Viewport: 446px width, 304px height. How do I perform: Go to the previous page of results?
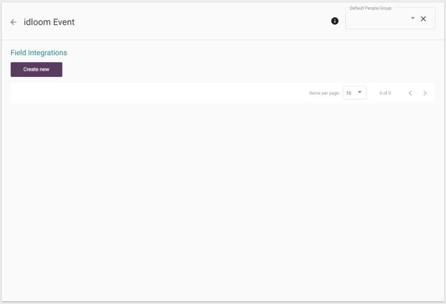tap(410, 93)
